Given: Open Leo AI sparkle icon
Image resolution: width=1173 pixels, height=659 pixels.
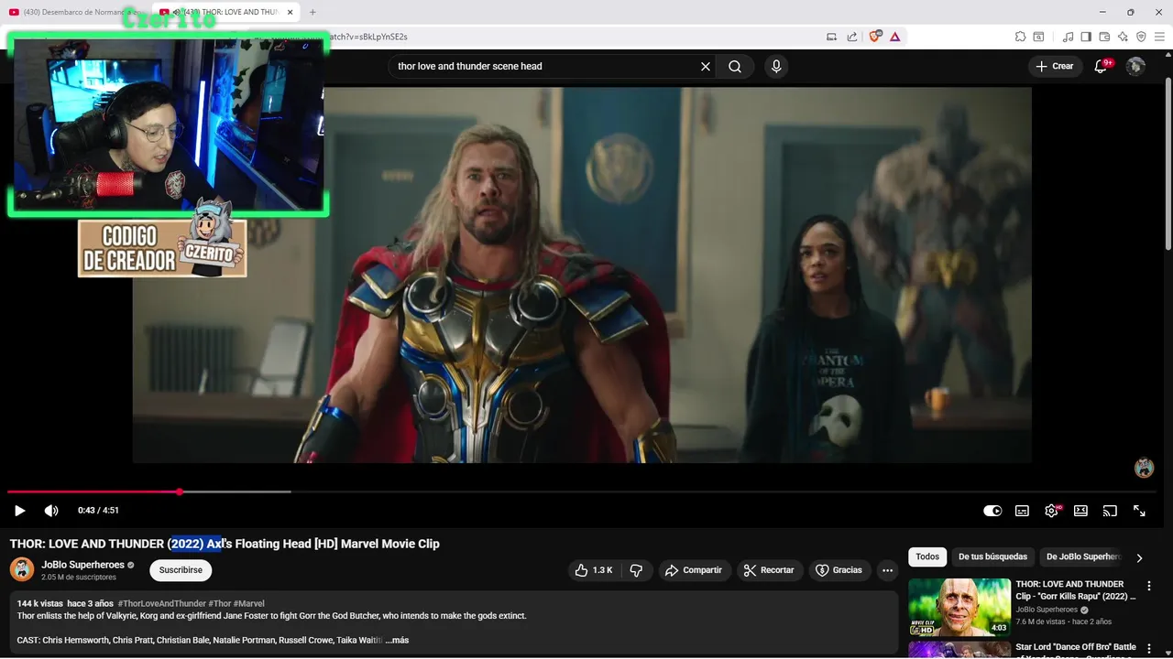Looking at the screenshot, I should 1123,37.
